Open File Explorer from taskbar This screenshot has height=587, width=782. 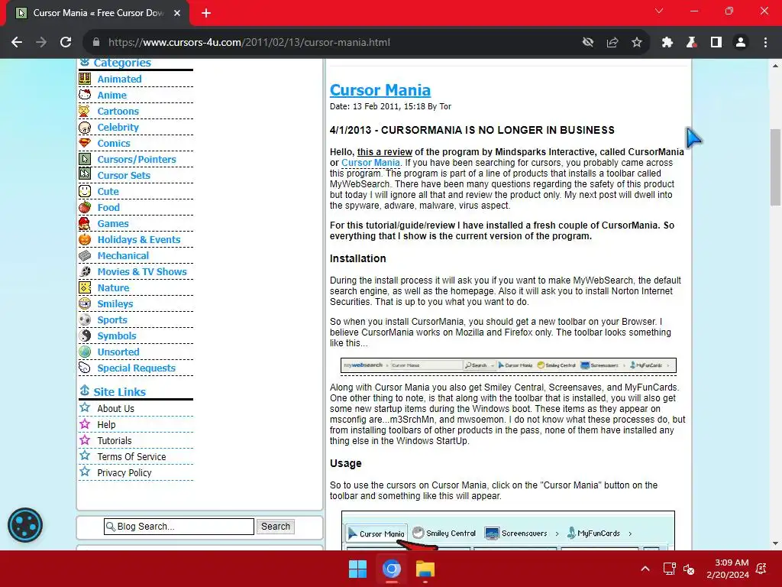(425, 569)
